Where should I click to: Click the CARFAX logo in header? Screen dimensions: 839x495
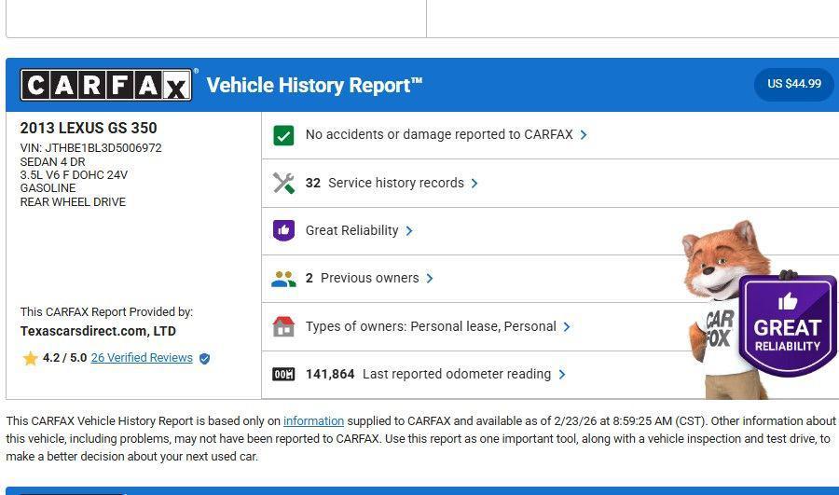click(106, 86)
